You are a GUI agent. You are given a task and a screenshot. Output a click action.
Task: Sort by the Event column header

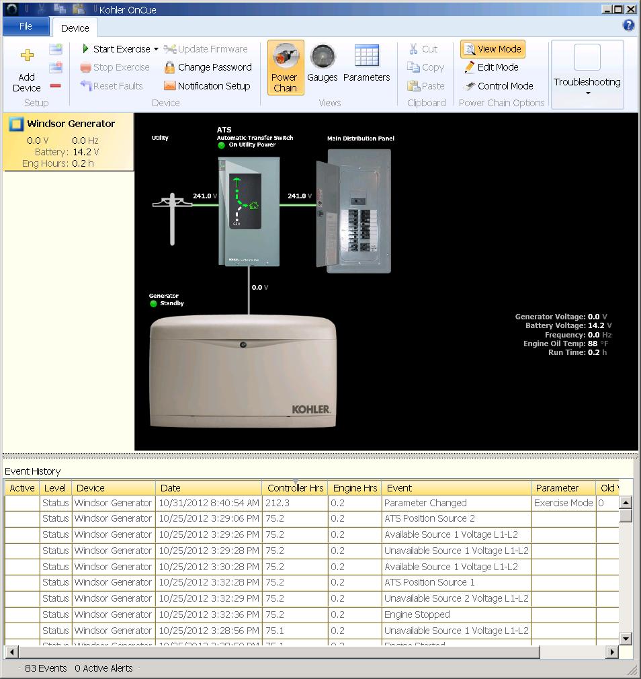click(x=456, y=488)
